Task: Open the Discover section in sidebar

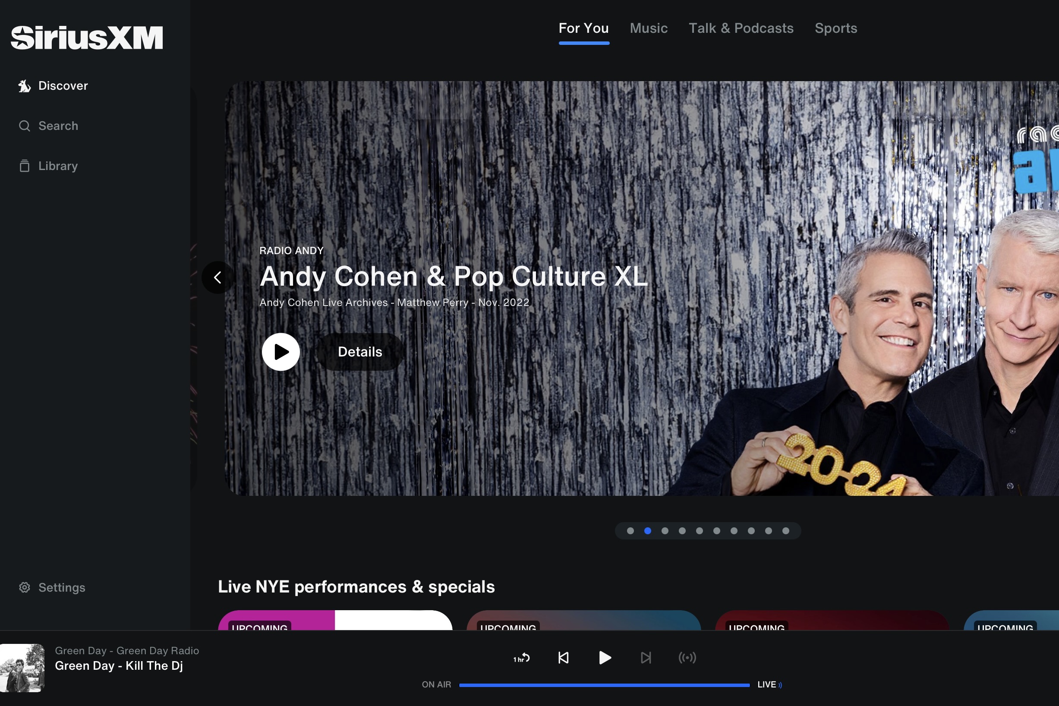Action: pos(53,85)
